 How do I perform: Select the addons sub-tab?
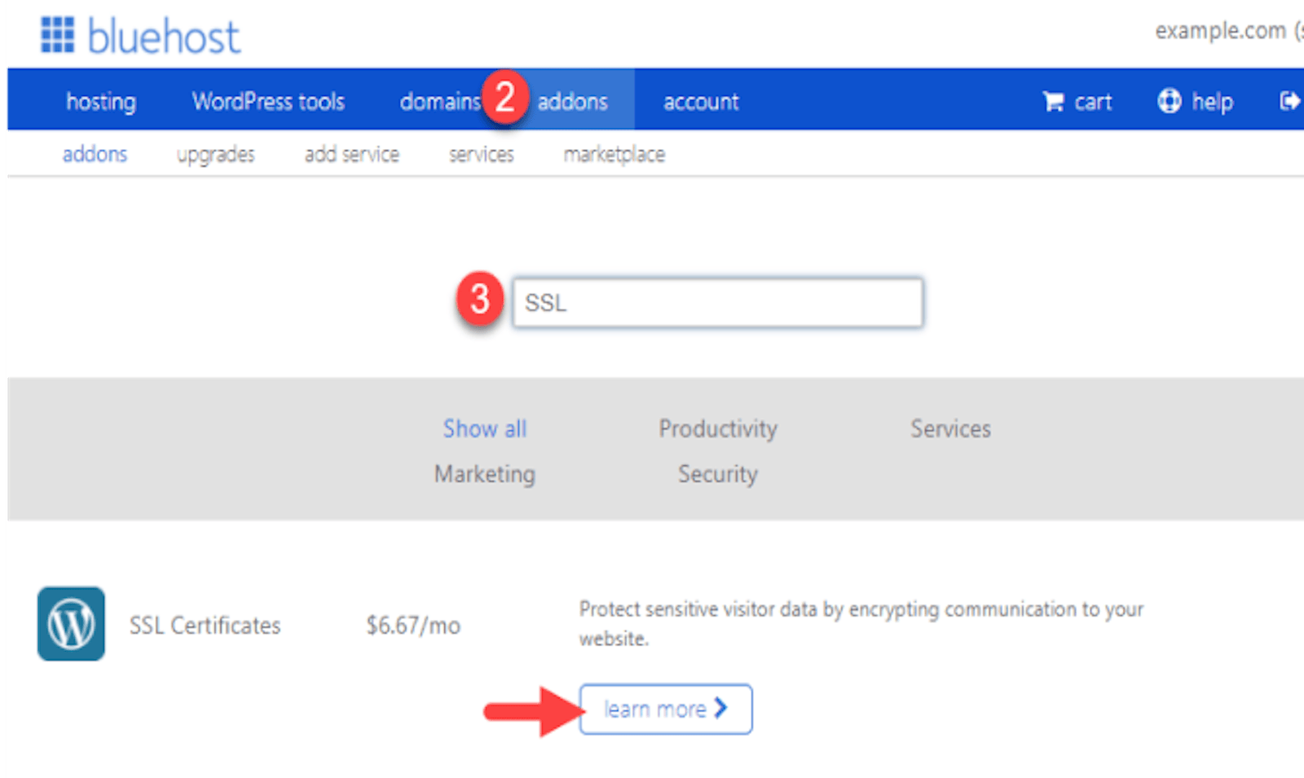pos(95,154)
